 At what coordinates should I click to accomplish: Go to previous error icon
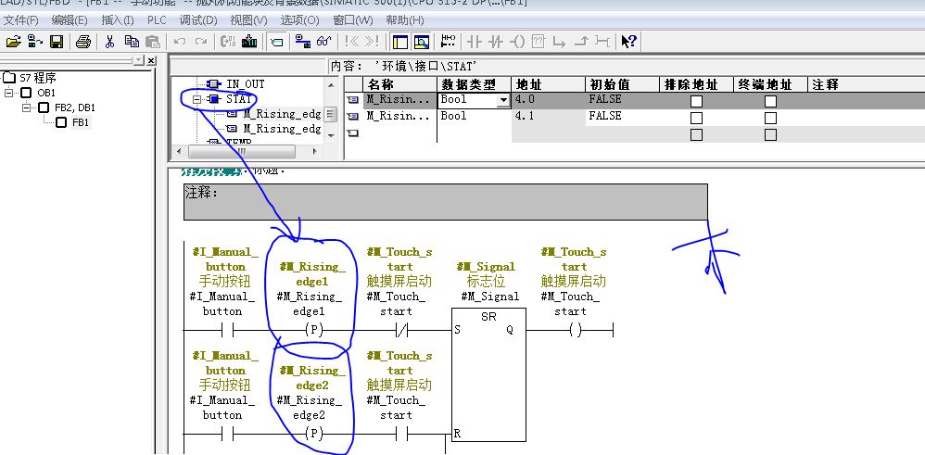tap(351, 42)
